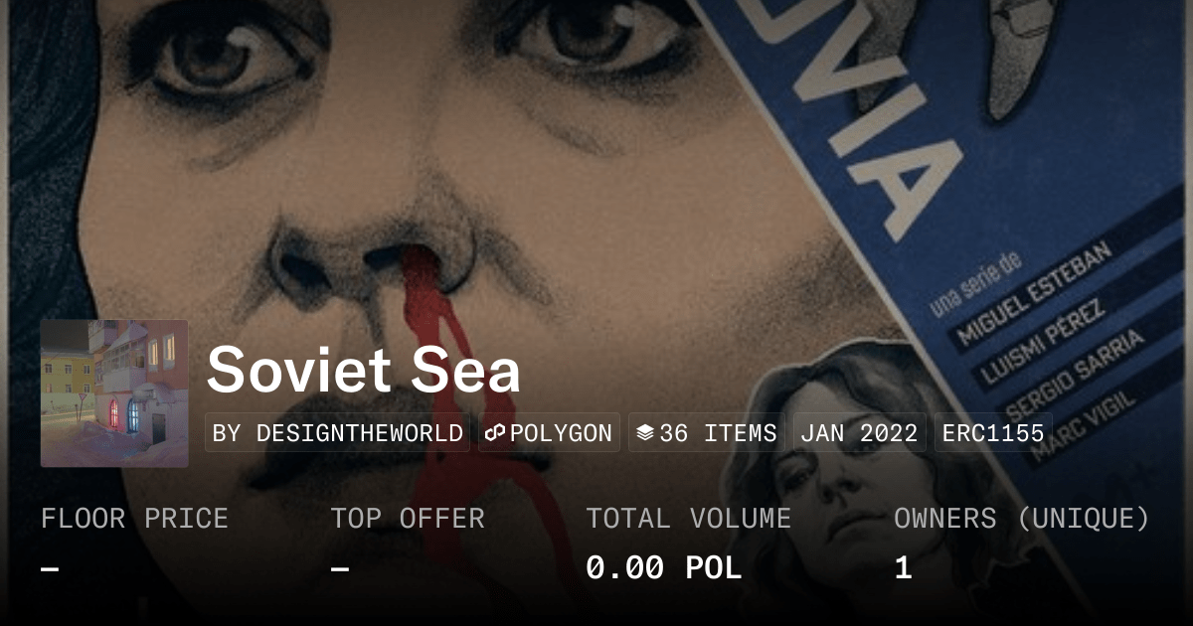
Task: Click the unique owners count 1
Action: click(x=903, y=568)
